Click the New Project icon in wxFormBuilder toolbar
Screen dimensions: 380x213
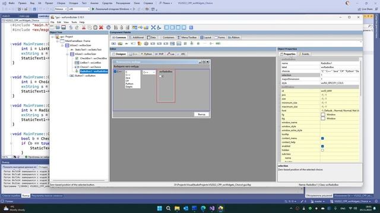52,28
